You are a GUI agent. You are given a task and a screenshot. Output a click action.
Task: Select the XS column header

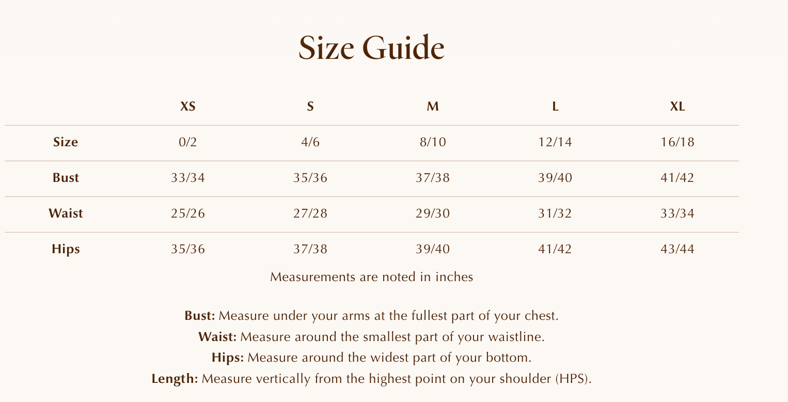click(188, 106)
